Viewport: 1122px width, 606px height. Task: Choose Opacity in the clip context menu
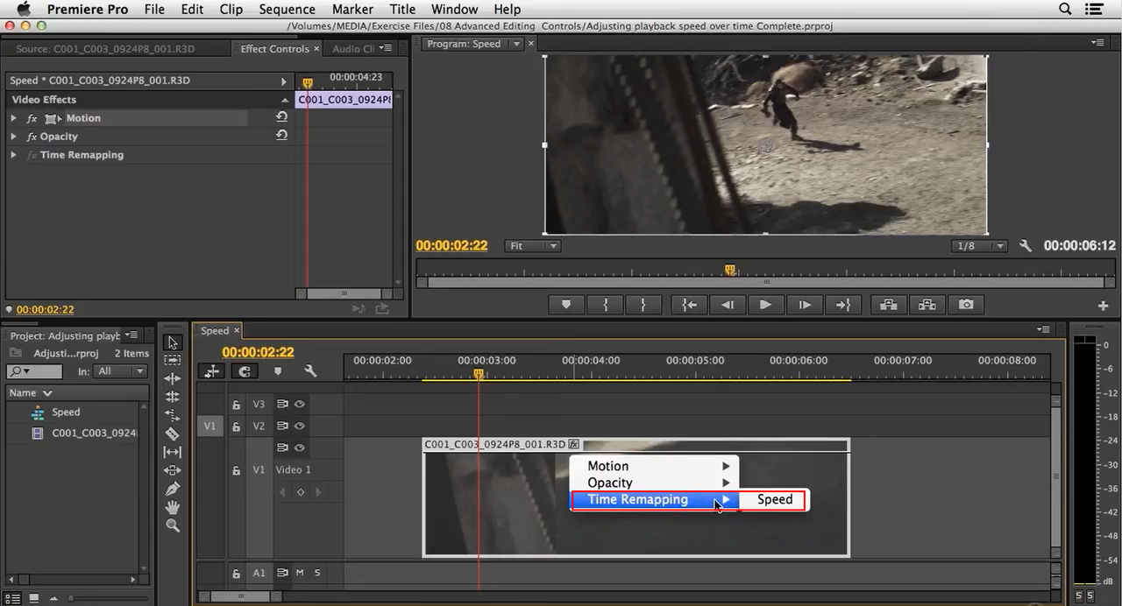click(x=655, y=483)
